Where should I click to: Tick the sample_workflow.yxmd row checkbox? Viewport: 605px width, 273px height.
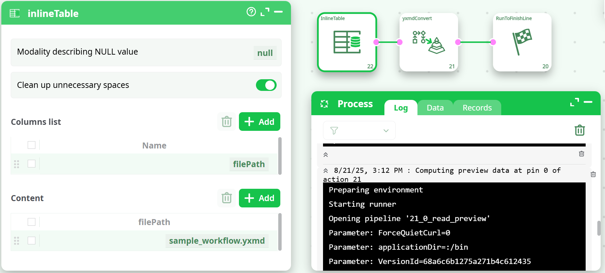32,240
